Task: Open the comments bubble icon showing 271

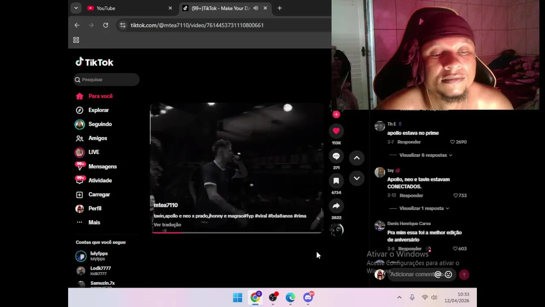Action: [x=336, y=156]
